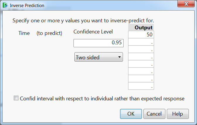The width and height of the screenshot is (197, 125).
Task: Click the Confid interval checkbox label text
Action: point(102,99)
